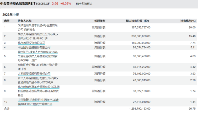Click the 持有比例(%) column header
The width and height of the screenshot is (198, 113).
[x=188, y=21]
